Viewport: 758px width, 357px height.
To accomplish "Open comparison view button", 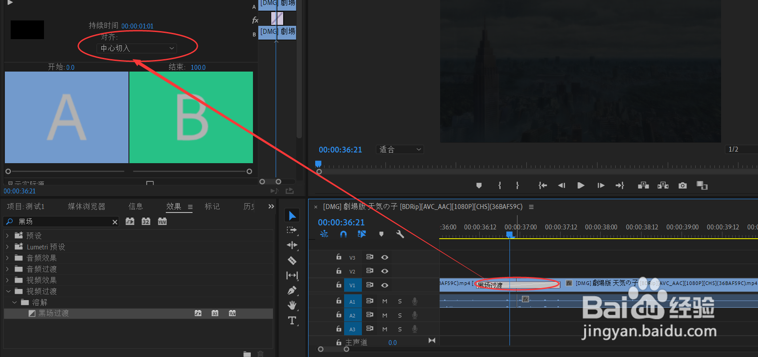I will coord(702,185).
